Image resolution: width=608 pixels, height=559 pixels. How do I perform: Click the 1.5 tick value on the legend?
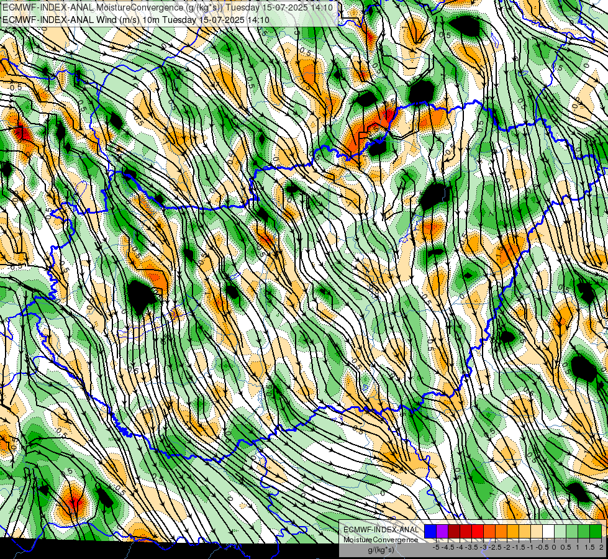pyautogui.click(x=589, y=547)
